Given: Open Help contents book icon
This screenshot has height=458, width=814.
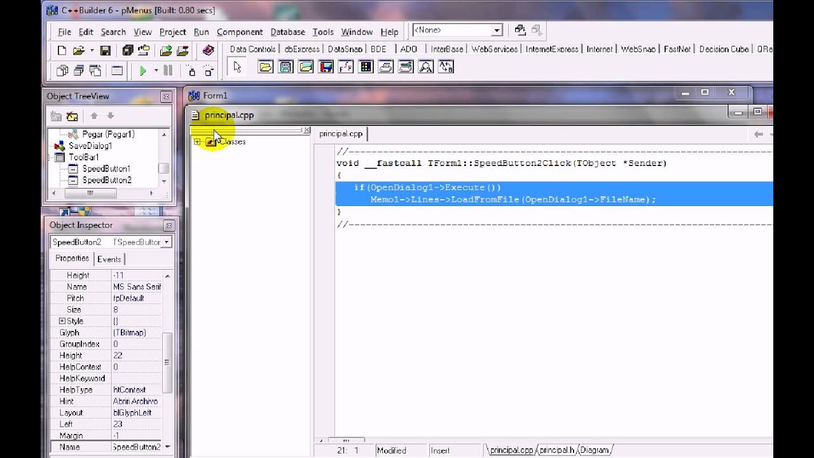Looking at the screenshot, I should 208,51.
